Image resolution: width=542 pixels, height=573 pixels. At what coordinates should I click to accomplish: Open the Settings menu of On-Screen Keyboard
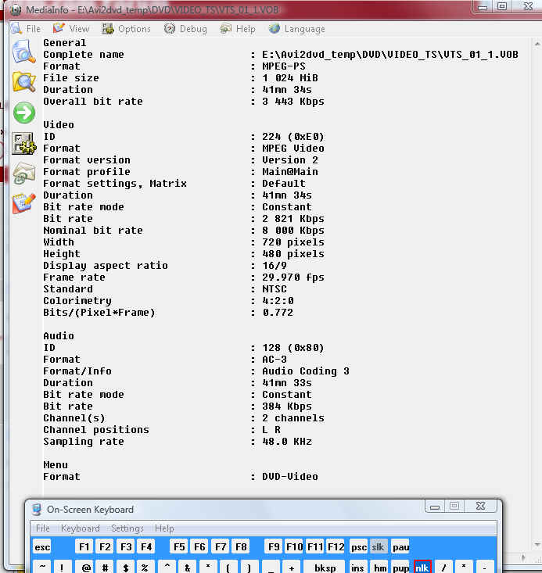point(127,528)
